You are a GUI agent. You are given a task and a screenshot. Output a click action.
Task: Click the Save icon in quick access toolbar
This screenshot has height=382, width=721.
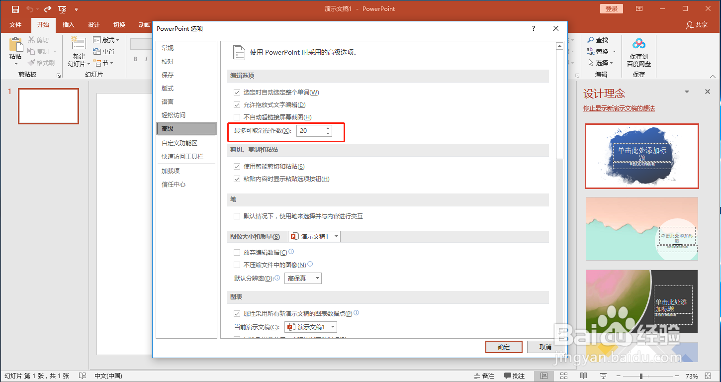15,9
